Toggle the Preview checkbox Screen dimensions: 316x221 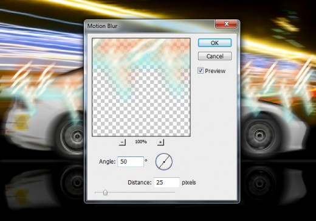[x=201, y=71]
